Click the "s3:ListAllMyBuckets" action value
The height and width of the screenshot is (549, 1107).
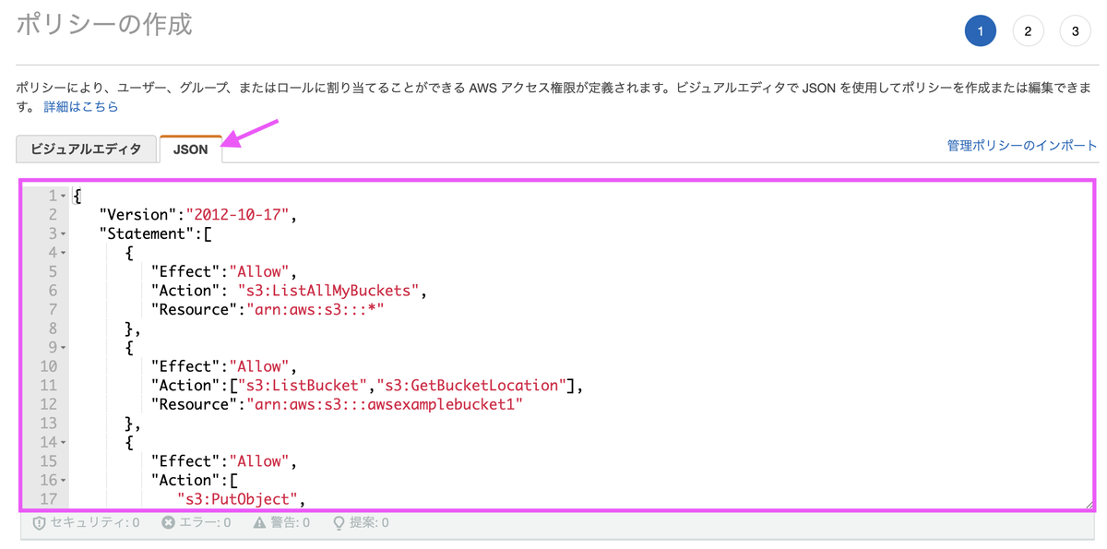(x=329, y=291)
